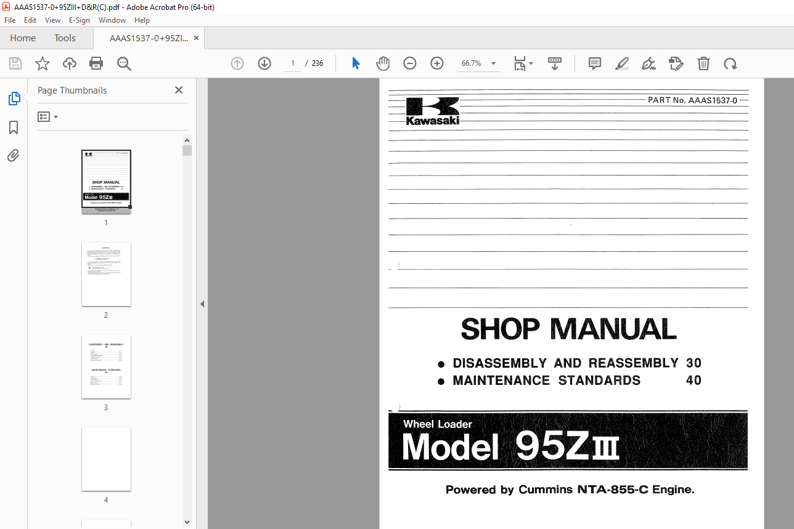Expand the page fit options arrow
This screenshot has width=794, height=529.
point(531,63)
